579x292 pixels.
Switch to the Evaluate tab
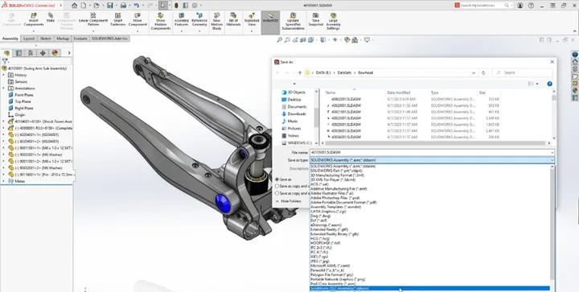80,39
